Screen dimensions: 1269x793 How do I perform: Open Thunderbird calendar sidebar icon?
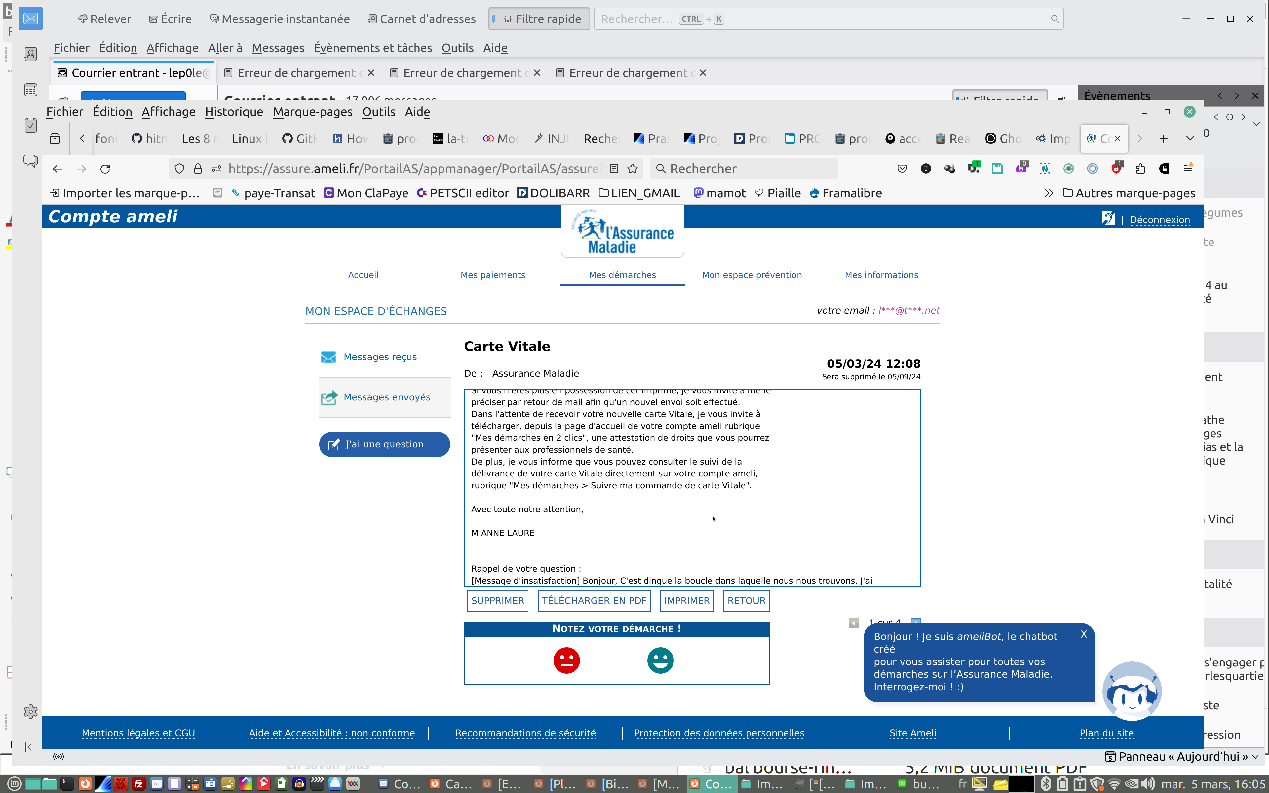[30, 90]
